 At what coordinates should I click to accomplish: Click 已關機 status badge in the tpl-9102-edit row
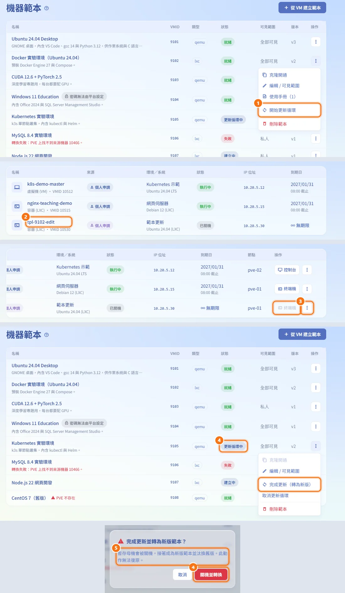pyautogui.click(x=205, y=226)
